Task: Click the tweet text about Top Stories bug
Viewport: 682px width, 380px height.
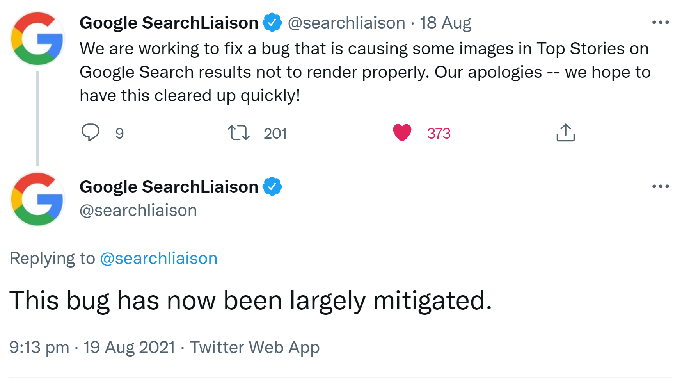Action: (x=365, y=72)
